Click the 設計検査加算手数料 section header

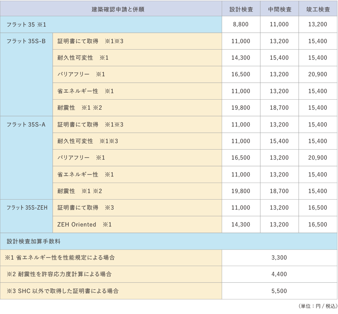33,241
